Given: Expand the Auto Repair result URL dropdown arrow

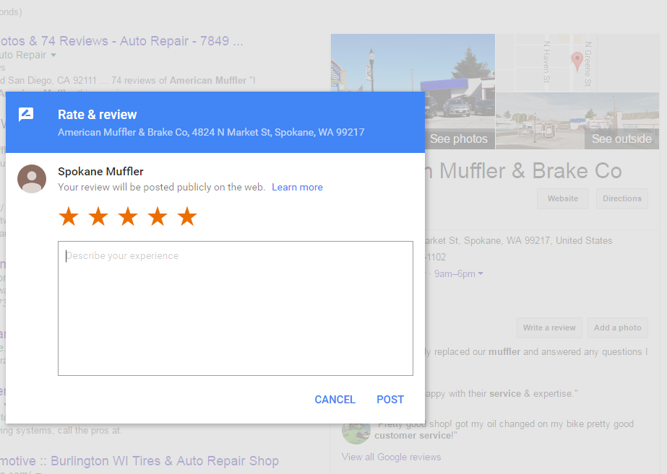Looking at the screenshot, I should tap(53, 56).
